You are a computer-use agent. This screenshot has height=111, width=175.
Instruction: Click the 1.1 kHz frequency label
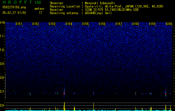pyautogui.click(x=2, y=36)
